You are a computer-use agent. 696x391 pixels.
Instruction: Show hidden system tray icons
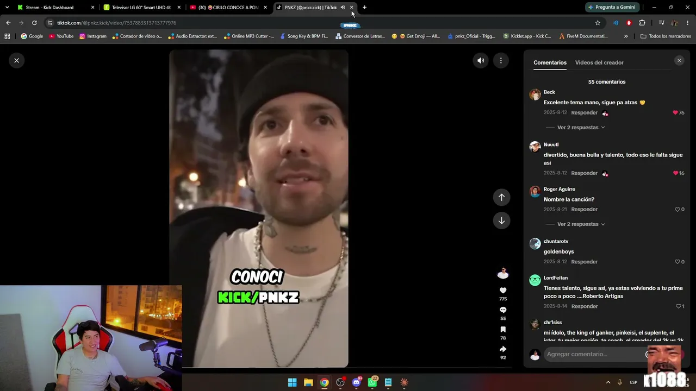(x=608, y=382)
